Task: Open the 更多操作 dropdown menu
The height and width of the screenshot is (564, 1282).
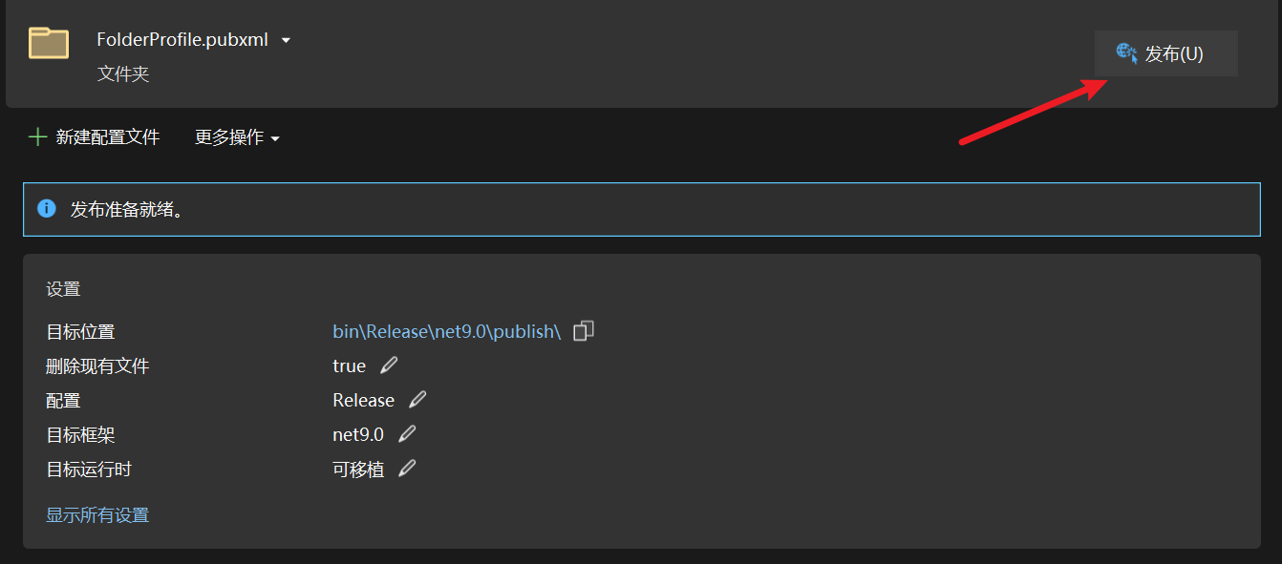Action: point(237,137)
